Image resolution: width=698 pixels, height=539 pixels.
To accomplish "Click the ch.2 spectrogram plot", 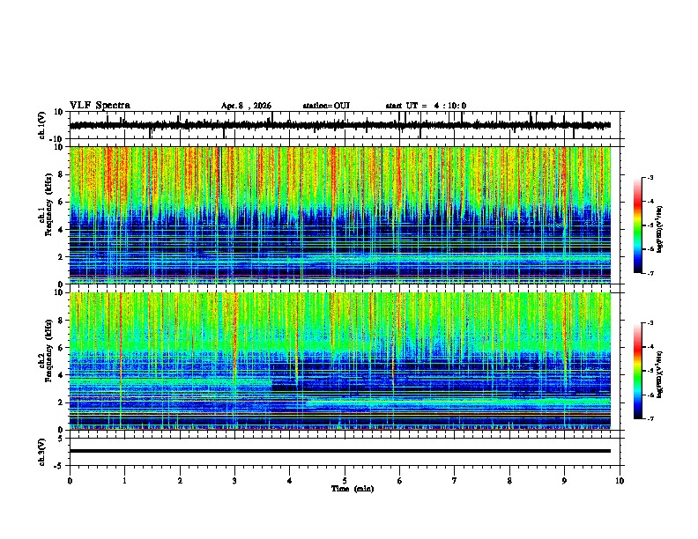I will 340,361.
